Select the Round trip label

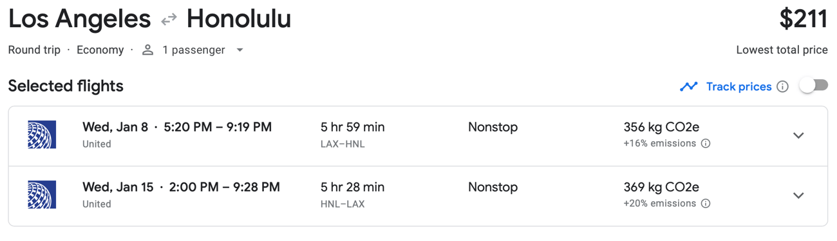[34, 50]
